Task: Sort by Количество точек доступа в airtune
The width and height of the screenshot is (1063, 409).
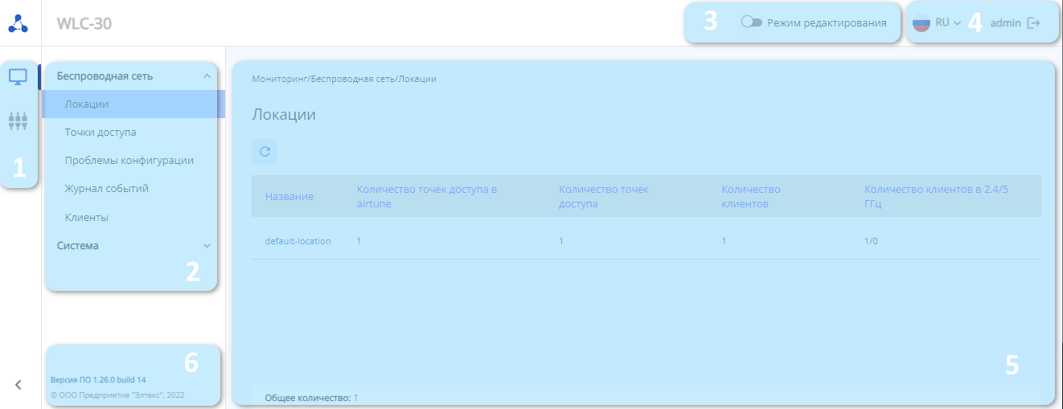Action: (x=427, y=197)
